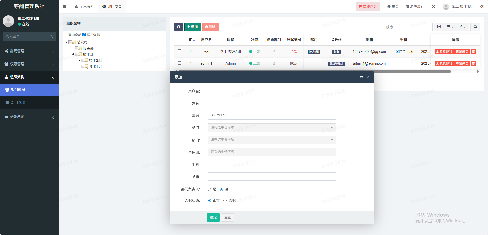Click the settings gears icon at top right
Viewport: 488px width, 235px height.
482,6
